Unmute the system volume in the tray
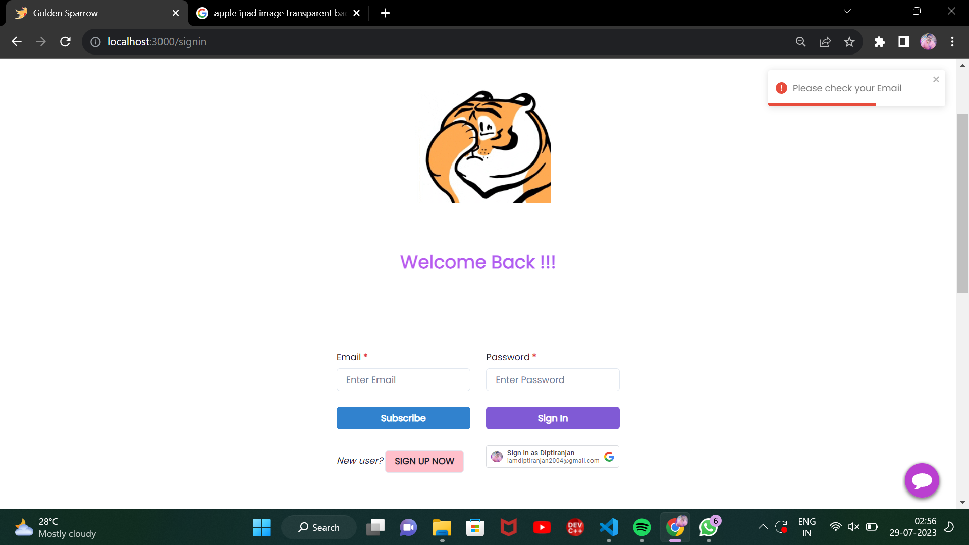Screen dimensions: 969x545 [x=854, y=526]
